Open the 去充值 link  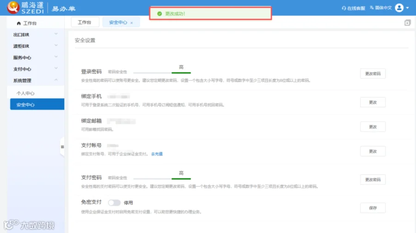pyautogui.click(x=157, y=154)
